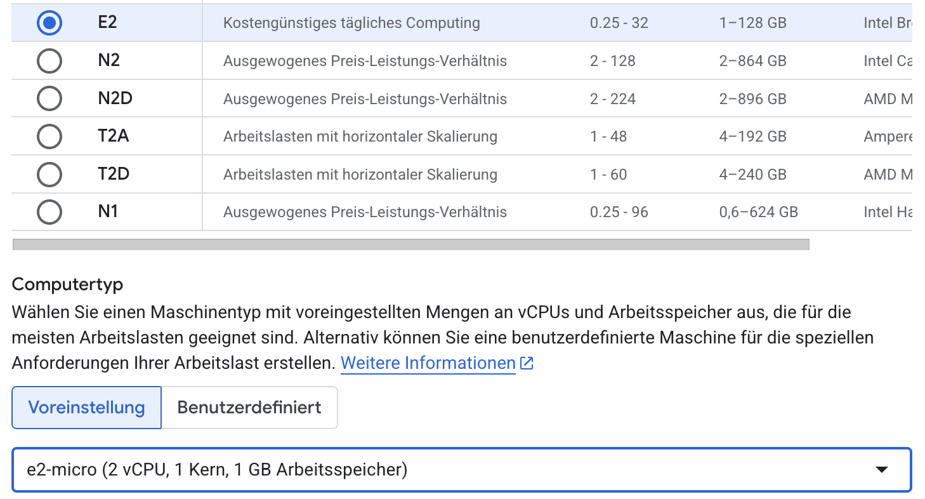This screenshot has width=925, height=499.
Task: Choose the N2D machine series radio button
Action: click(x=49, y=99)
